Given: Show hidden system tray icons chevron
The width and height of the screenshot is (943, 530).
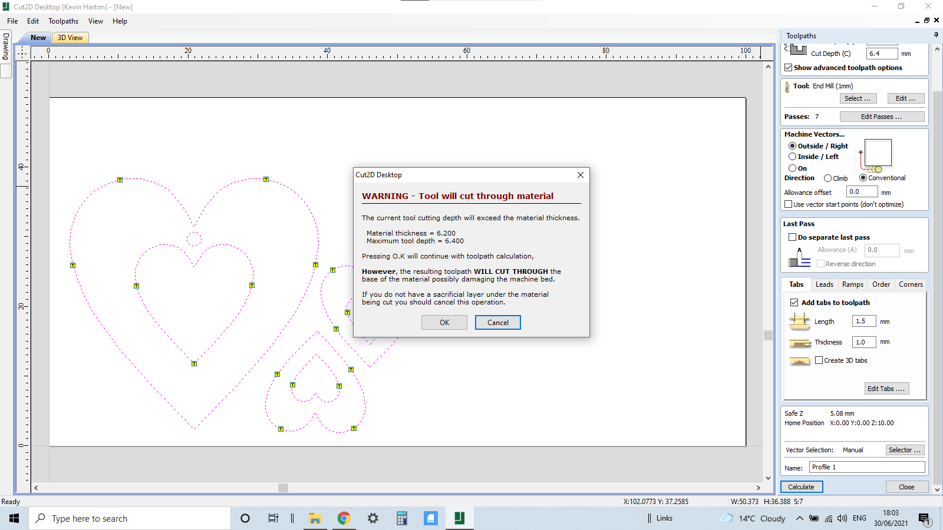Looking at the screenshot, I should (799, 518).
